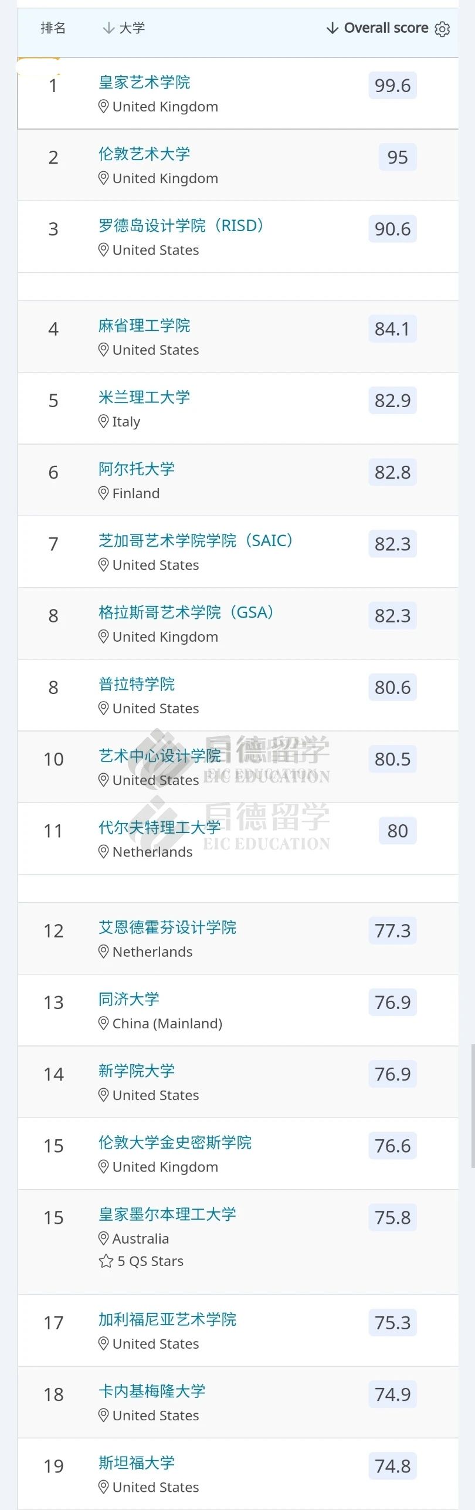Click location pin under 皇家艺术学院
The image size is (475, 1510).
[103, 106]
